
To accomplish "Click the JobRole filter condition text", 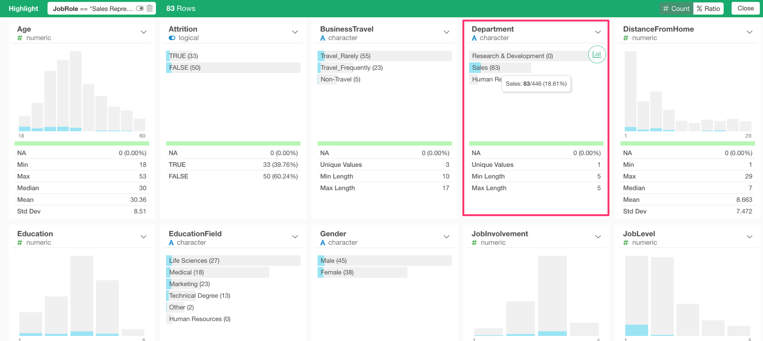I will [93, 9].
